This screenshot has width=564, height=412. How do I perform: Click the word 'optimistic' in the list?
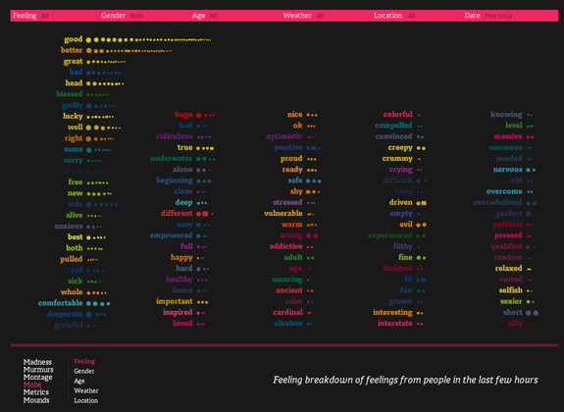284,136
